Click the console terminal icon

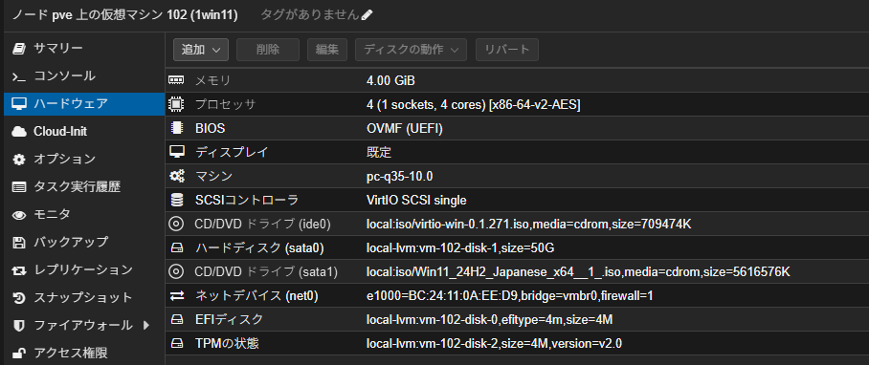tap(19, 76)
